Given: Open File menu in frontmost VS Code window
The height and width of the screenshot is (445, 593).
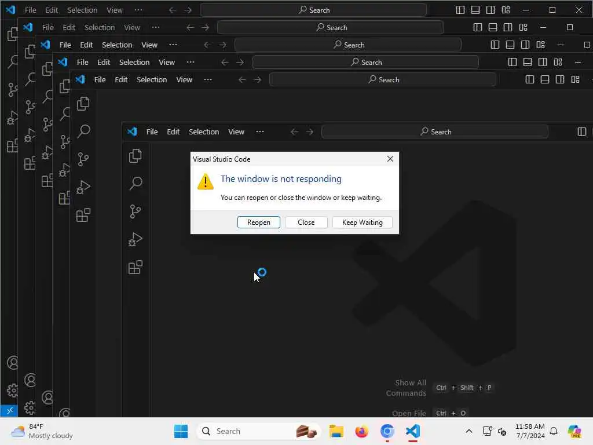Looking at the screenshot, I should [152, 132].
